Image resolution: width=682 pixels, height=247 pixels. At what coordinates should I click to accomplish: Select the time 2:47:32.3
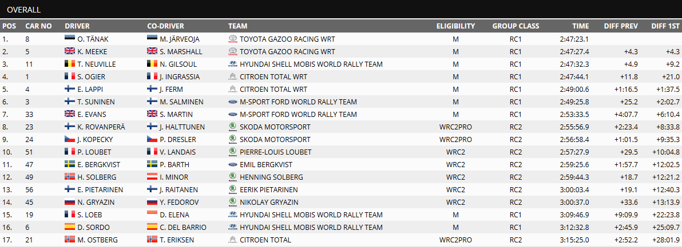(x=574, y=64)
